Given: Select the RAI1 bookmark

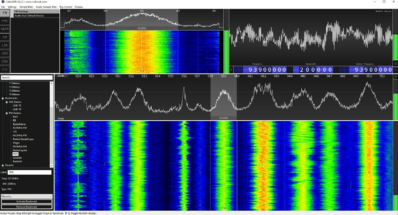Looking at the screenshot, I should point(15,117).
